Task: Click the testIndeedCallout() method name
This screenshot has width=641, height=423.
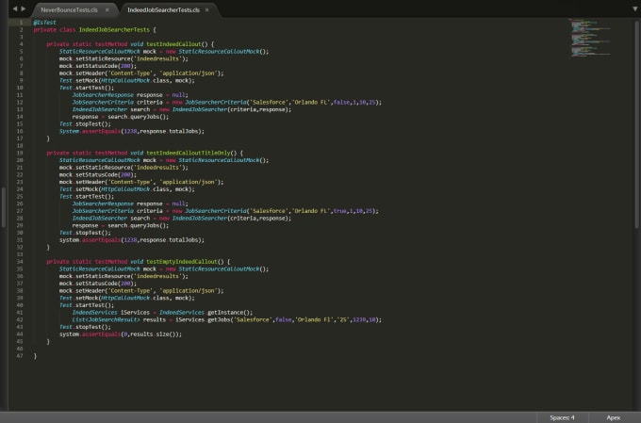Action: [x=177, y=44]
